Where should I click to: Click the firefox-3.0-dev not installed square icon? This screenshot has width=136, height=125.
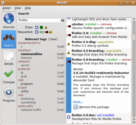click(x=69, y=117)
